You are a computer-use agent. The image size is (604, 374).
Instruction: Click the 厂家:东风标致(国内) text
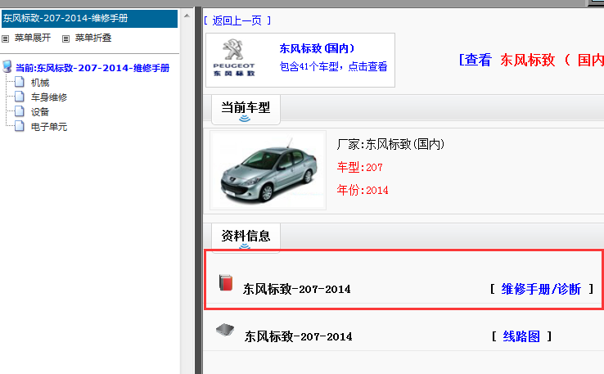pos(390,144)
